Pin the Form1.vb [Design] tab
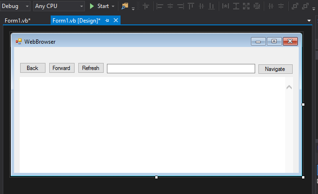The height and width of the screenshot is (194, 318). tap(107, 21)
